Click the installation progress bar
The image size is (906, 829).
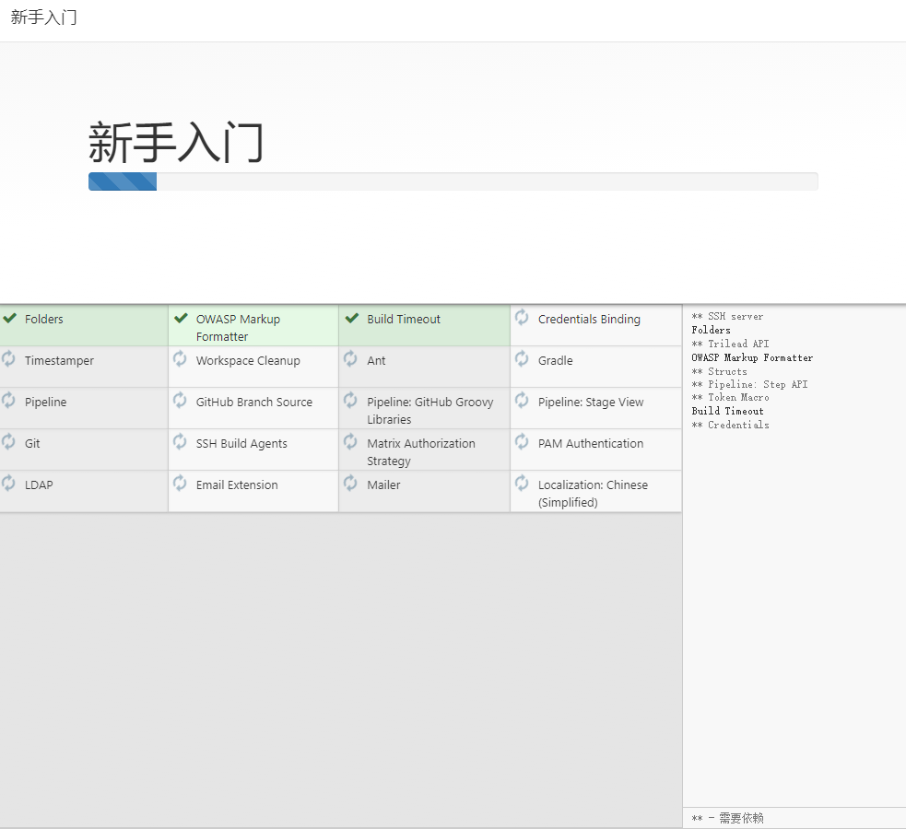point(453,181)
